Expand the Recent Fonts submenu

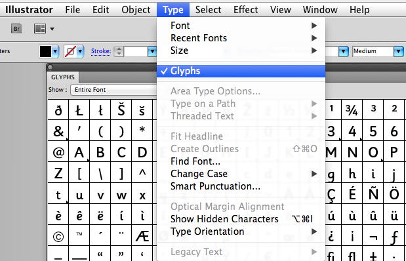point(241,38)
